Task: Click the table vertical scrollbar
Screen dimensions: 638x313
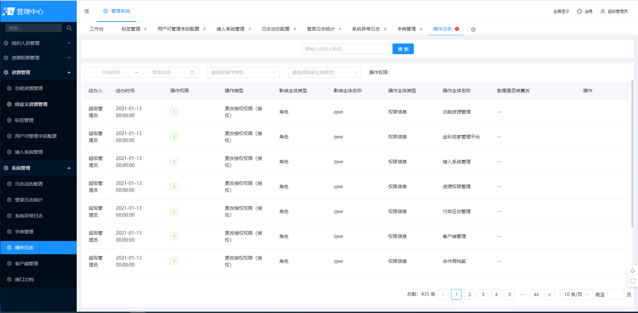Action: click(632, 153)
